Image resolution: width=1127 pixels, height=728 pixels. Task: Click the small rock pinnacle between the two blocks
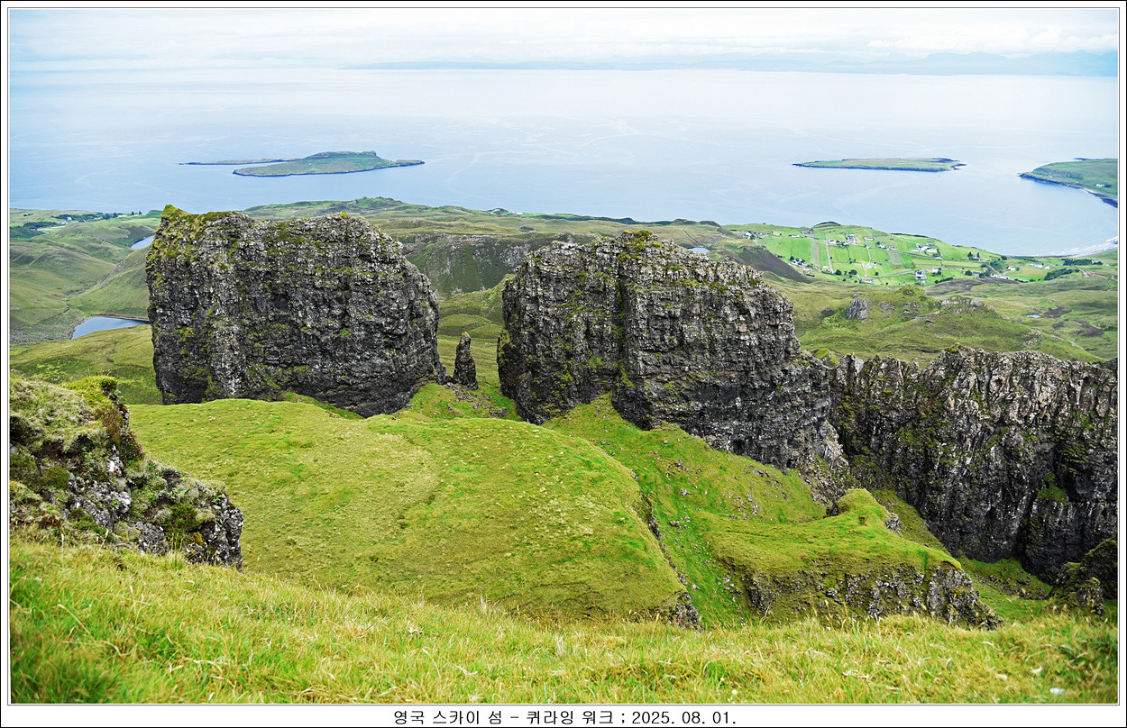464,362
